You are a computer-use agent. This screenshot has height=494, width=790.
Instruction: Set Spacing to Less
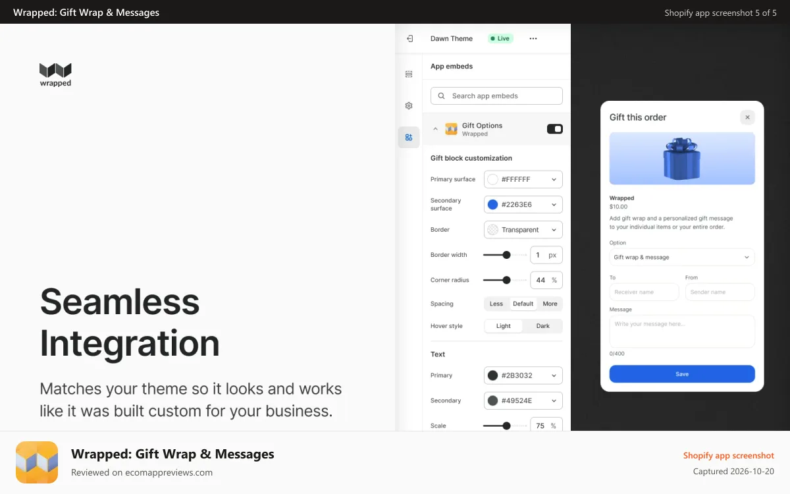(496, 304)
